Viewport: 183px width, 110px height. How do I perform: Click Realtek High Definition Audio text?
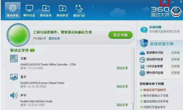click(x=36, y=101)
